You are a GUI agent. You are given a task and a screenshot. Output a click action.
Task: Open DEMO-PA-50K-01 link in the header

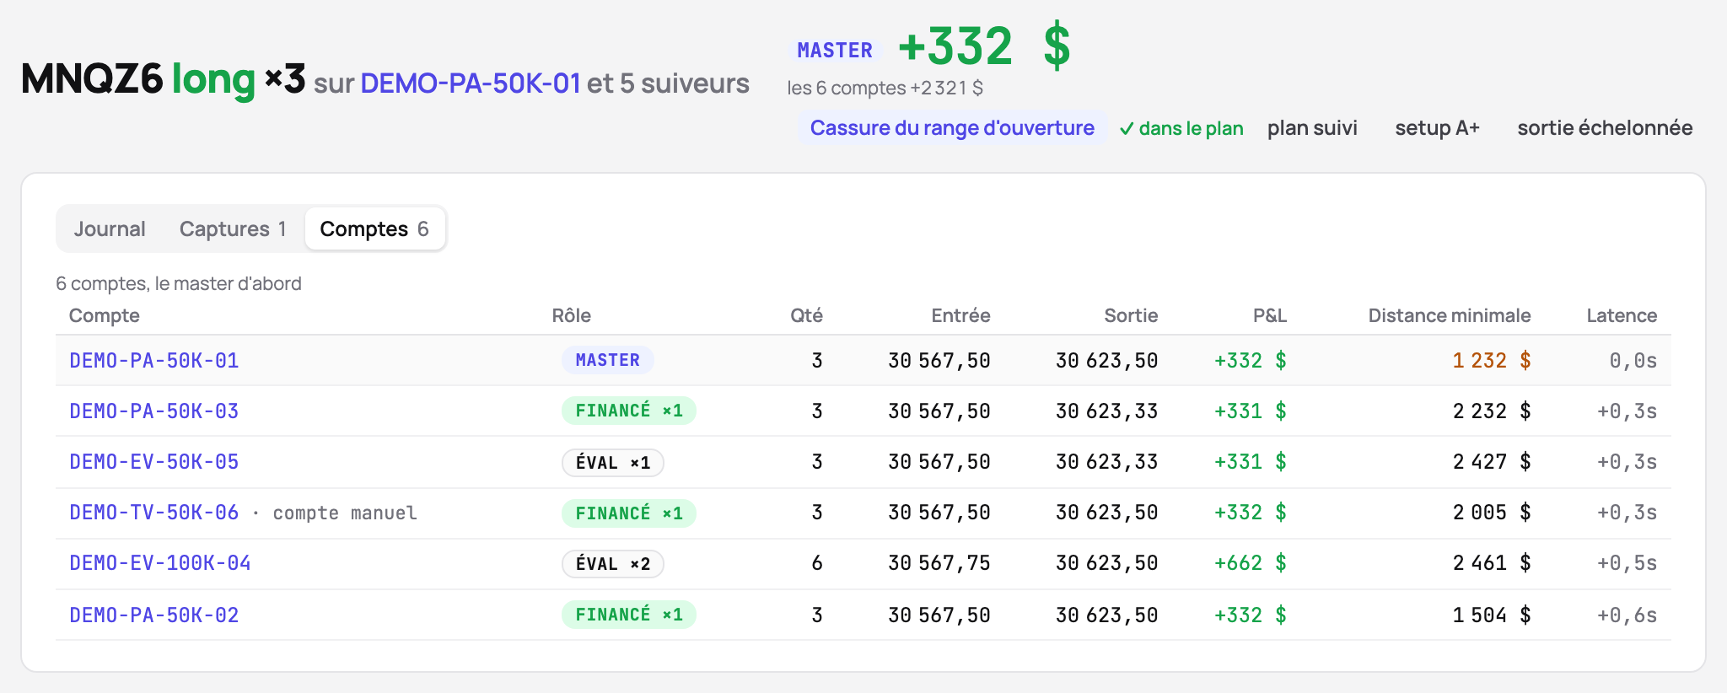tap(471, 83)
